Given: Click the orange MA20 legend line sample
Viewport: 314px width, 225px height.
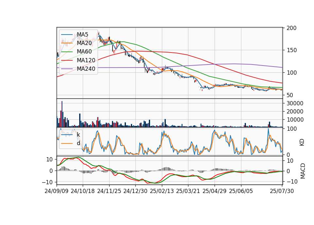Looking at the screenshot, I should click(67, 43).
